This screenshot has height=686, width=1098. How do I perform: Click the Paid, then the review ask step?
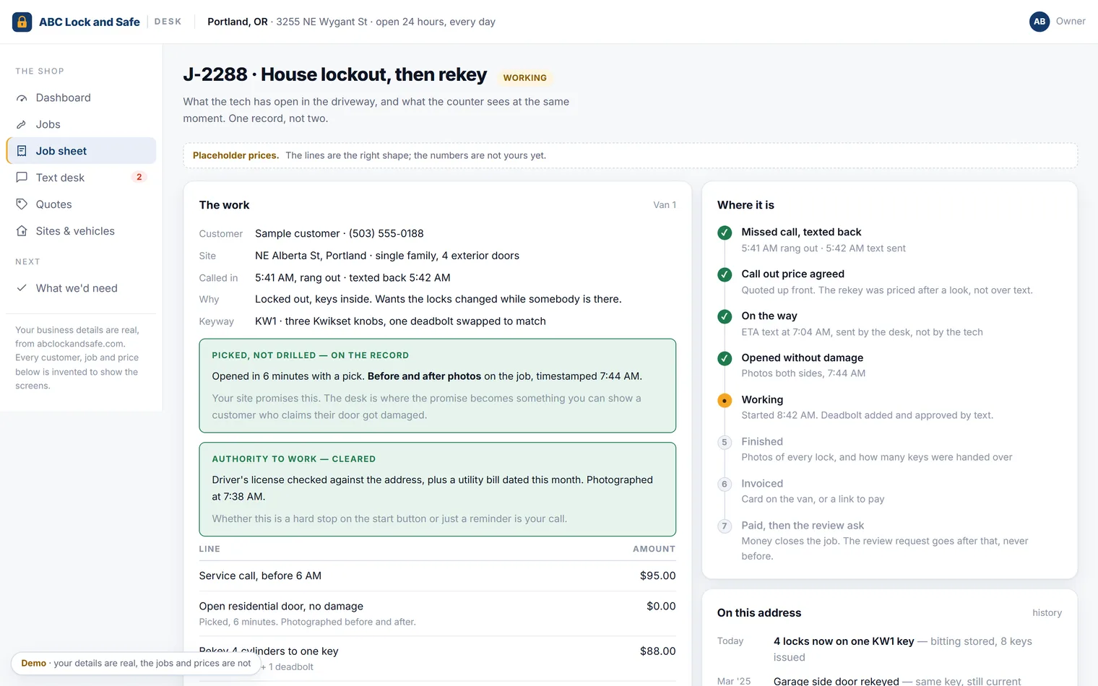pyautogui.click(x=803, y=525)
